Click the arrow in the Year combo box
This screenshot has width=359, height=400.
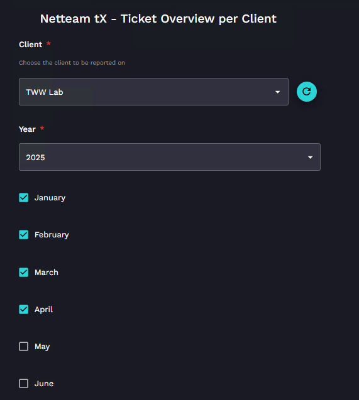point(310,157)
